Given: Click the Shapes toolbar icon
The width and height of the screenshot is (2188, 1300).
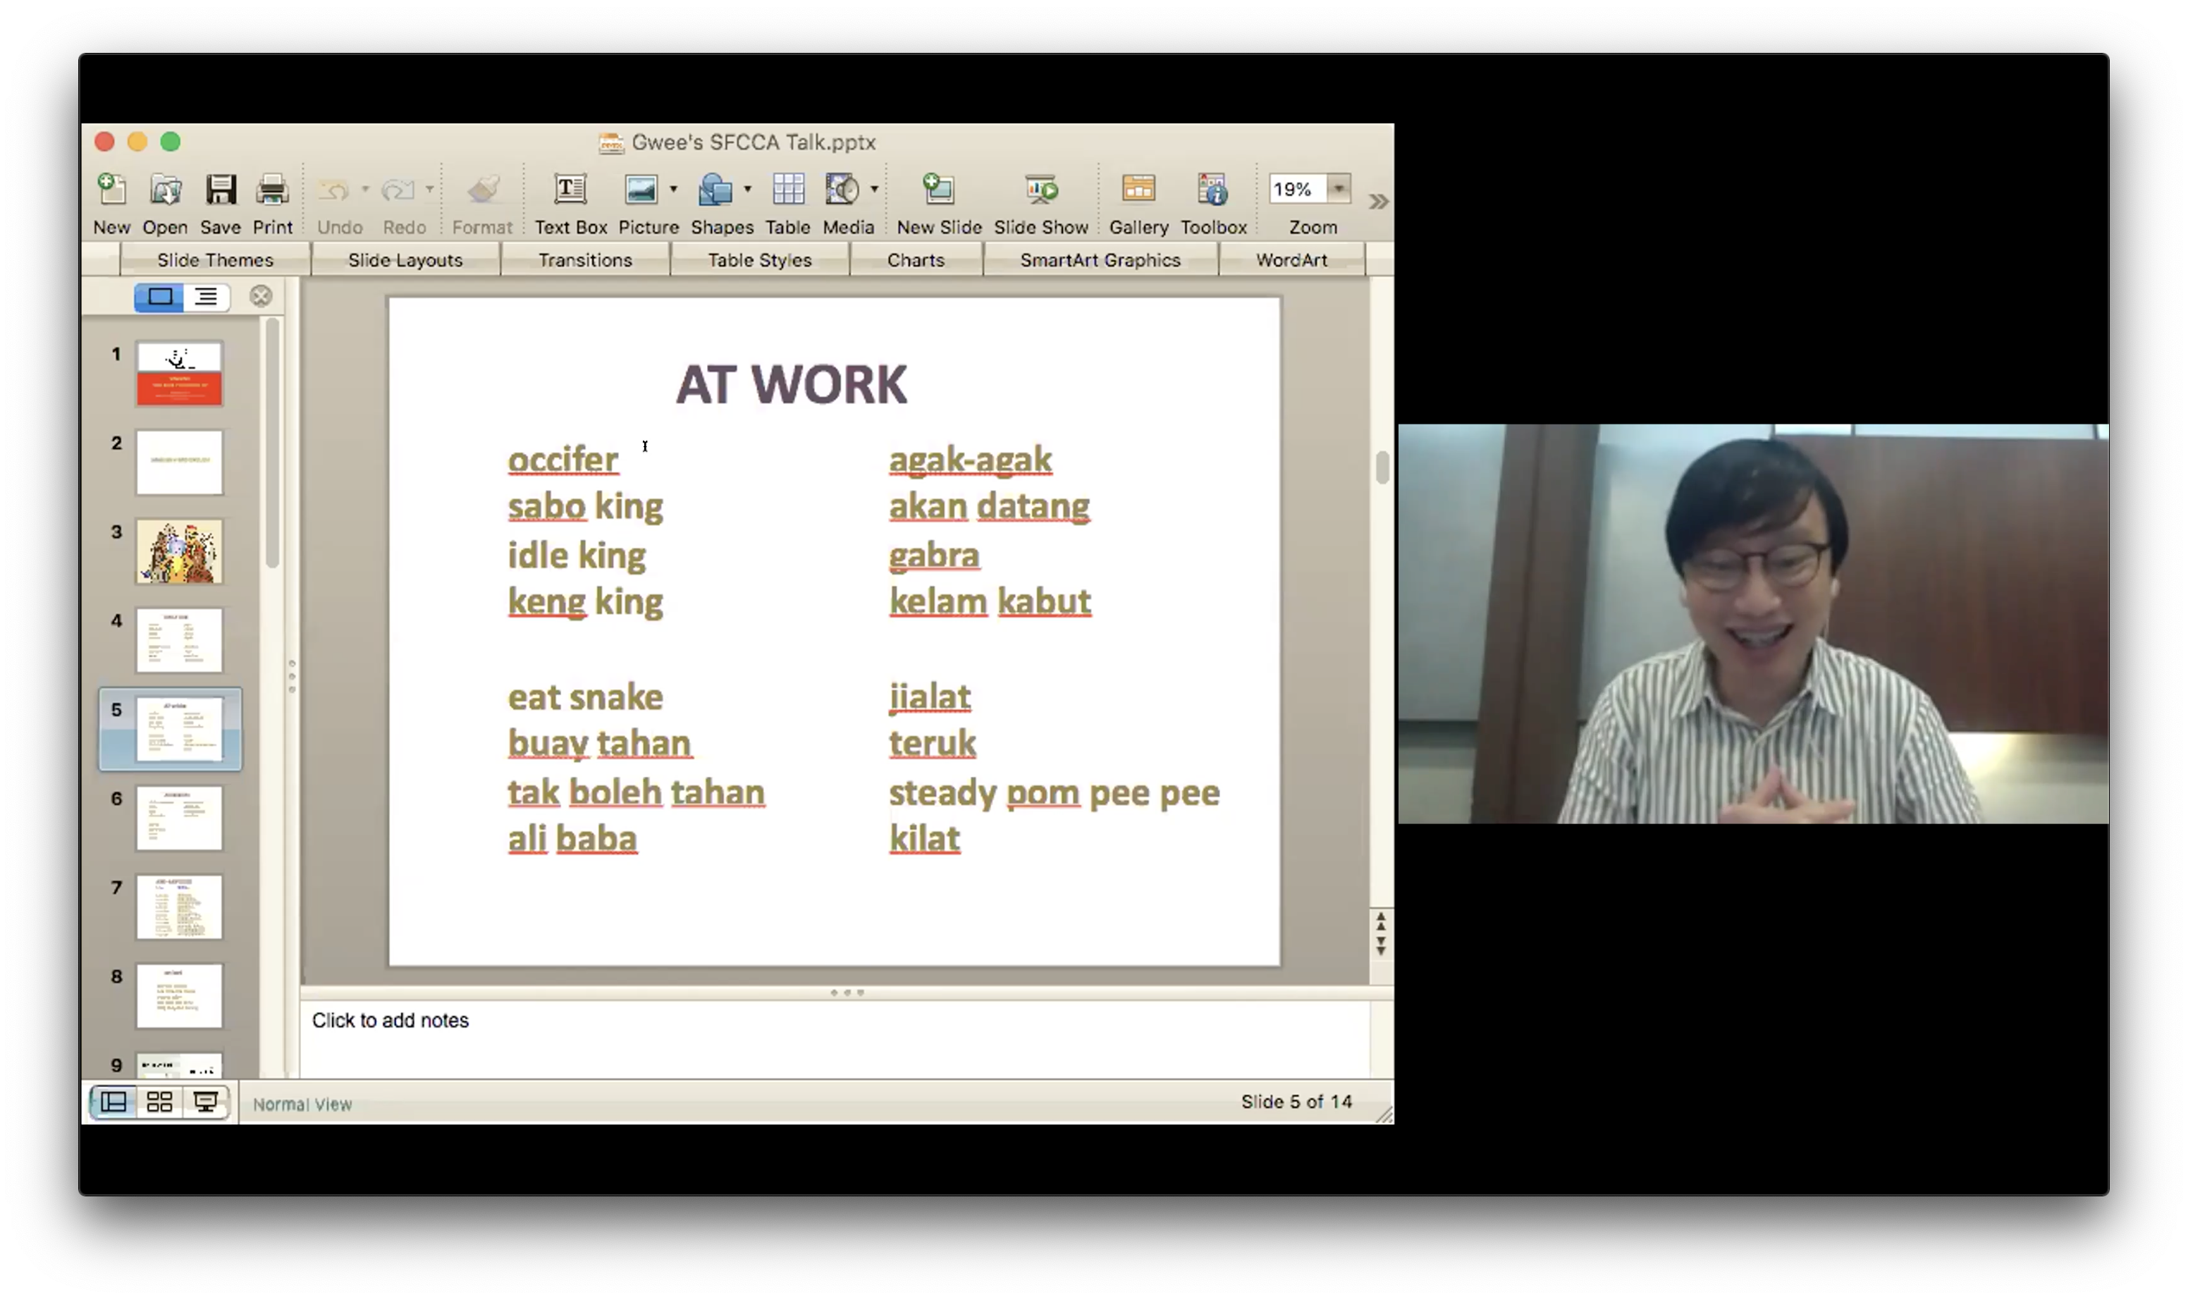Looking at the screenshot, I should click(715, 189).
